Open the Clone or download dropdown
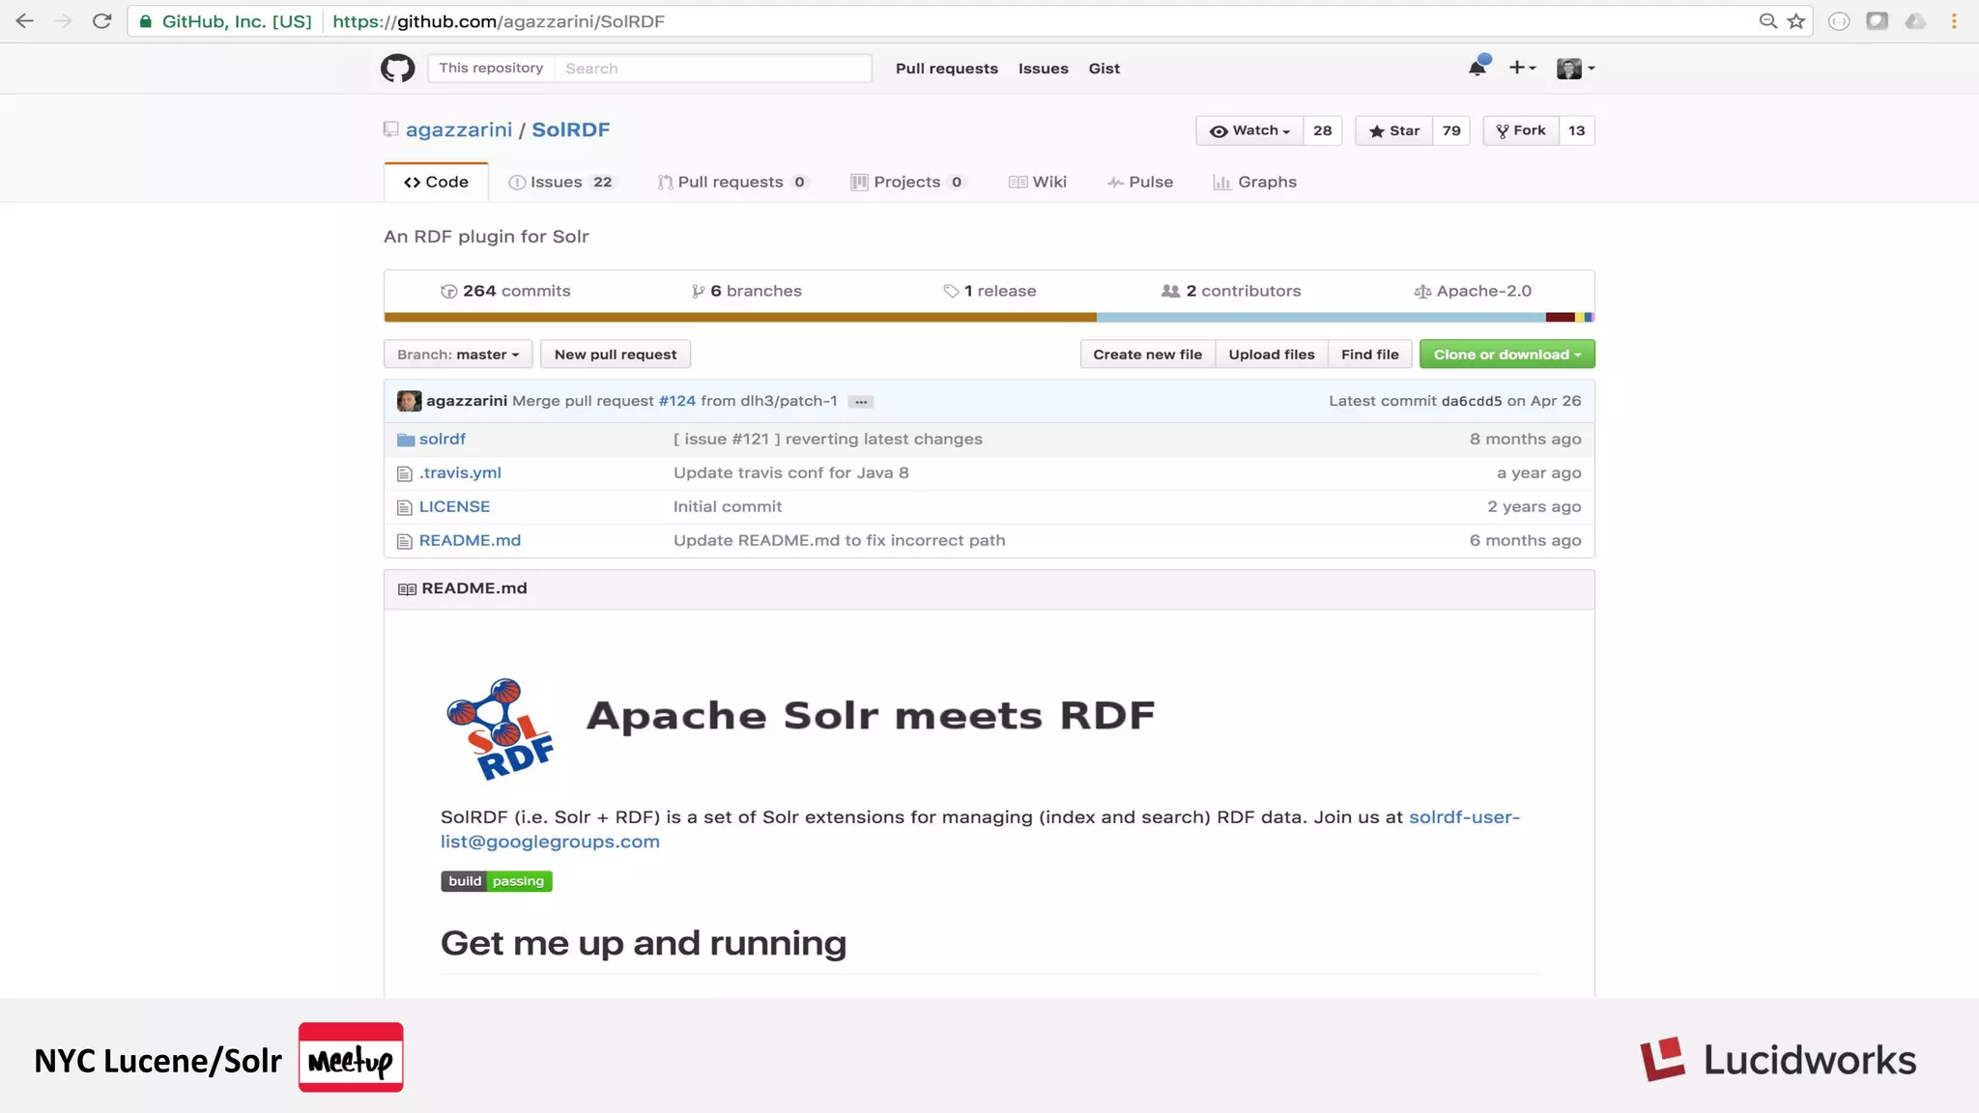The height and width of the screenshot is (1113, 1979). [x=1507, y=355]
